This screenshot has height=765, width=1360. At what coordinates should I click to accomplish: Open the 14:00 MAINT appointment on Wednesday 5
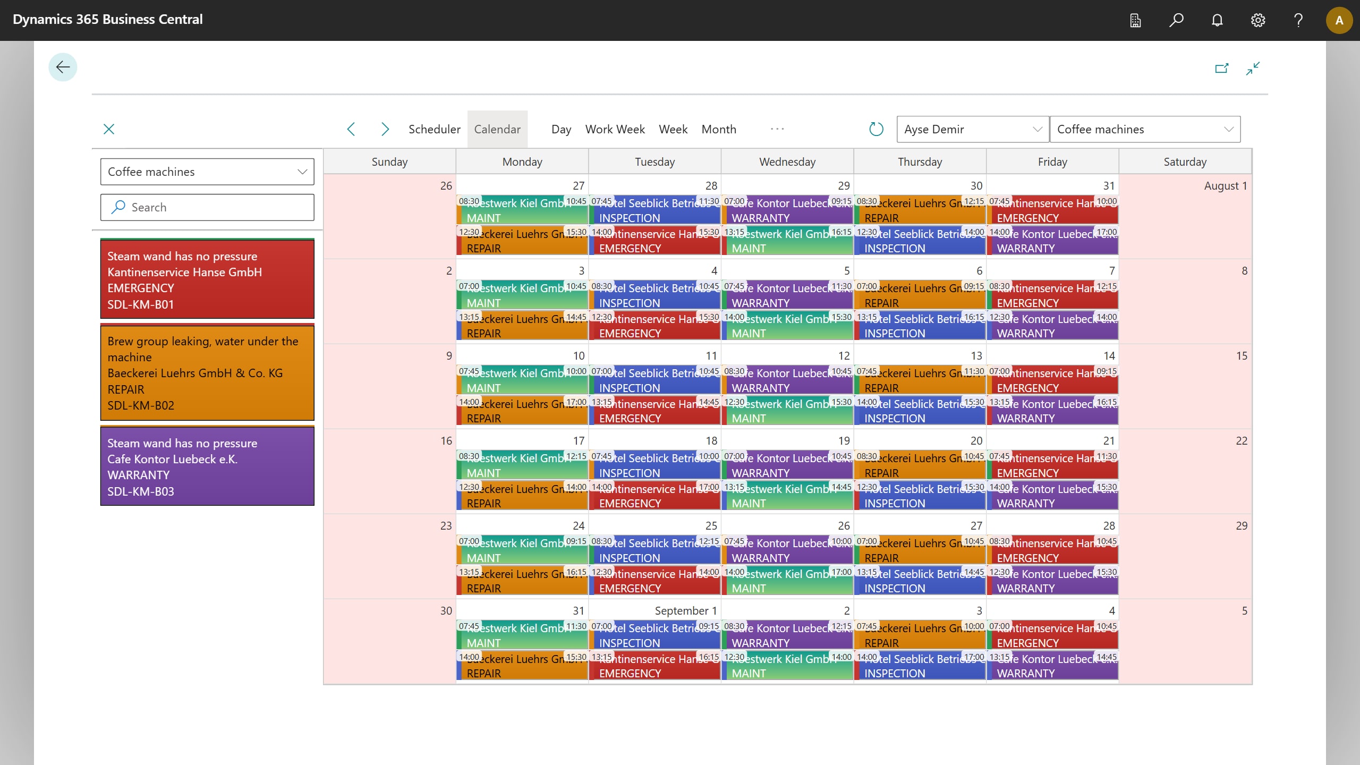click(x=787, y=326)
